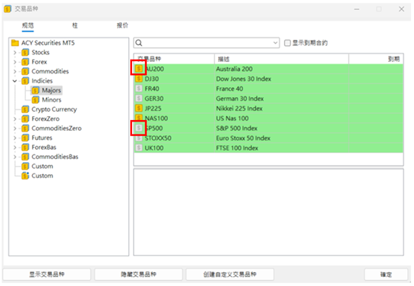Screen dimensions: 414x286
Task: Click the gold symbol icon beside AU200
Action: (x=138, y=69)
